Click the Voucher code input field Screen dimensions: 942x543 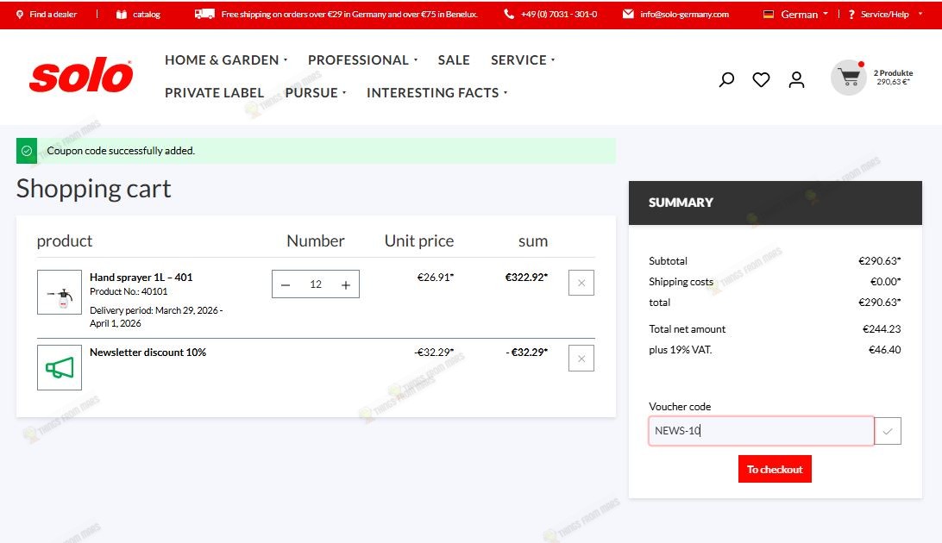coord(761,431)
